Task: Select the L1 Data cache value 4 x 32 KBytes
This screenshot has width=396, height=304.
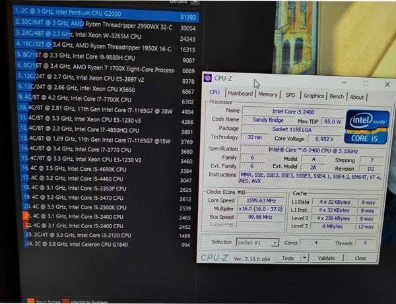Action: tap(335, 202)
